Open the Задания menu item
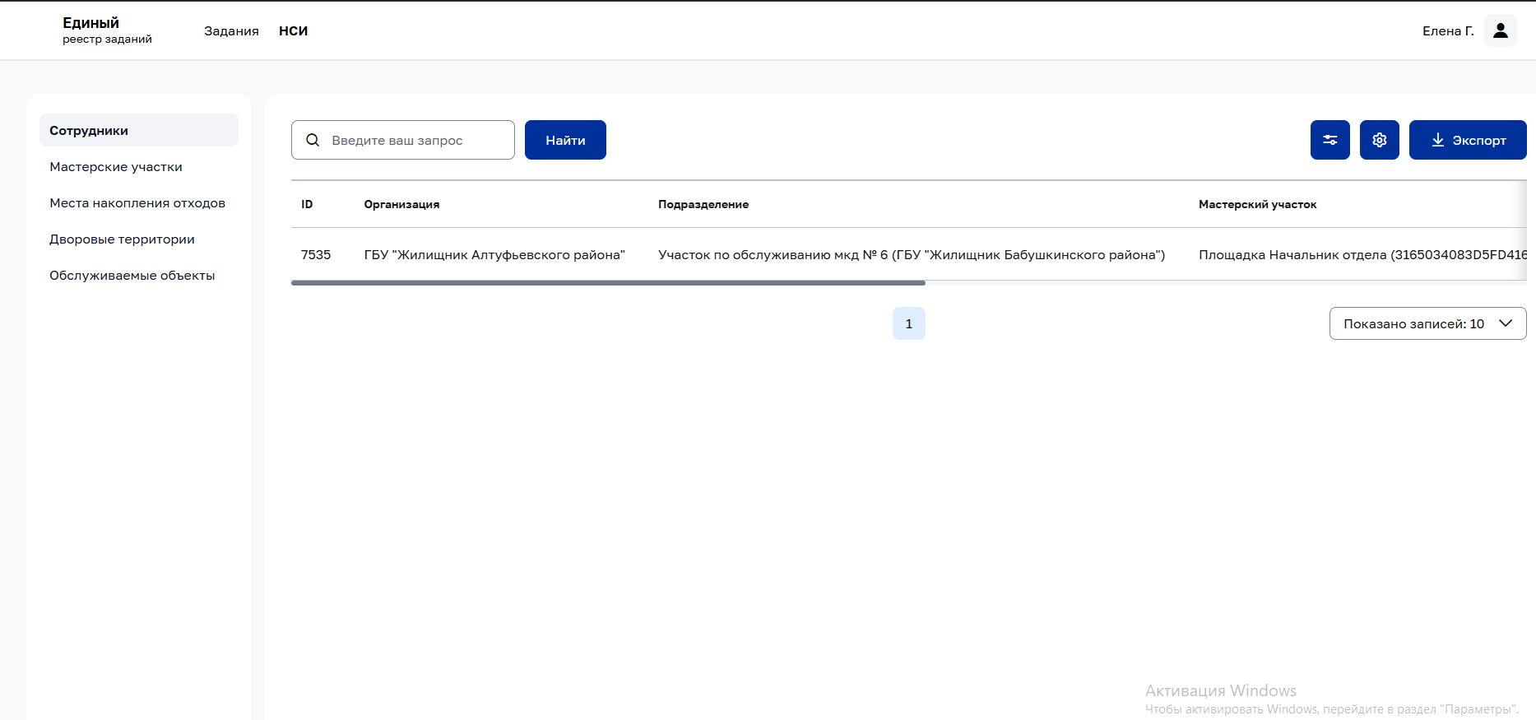Image resolution: width=1536 pixels, height=720 pixels. pos(231,30)
